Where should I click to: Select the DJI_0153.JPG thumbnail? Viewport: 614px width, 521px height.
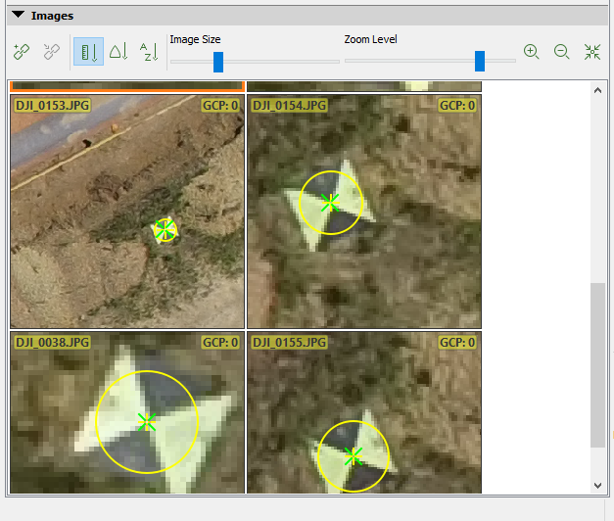tap(127, 212)
